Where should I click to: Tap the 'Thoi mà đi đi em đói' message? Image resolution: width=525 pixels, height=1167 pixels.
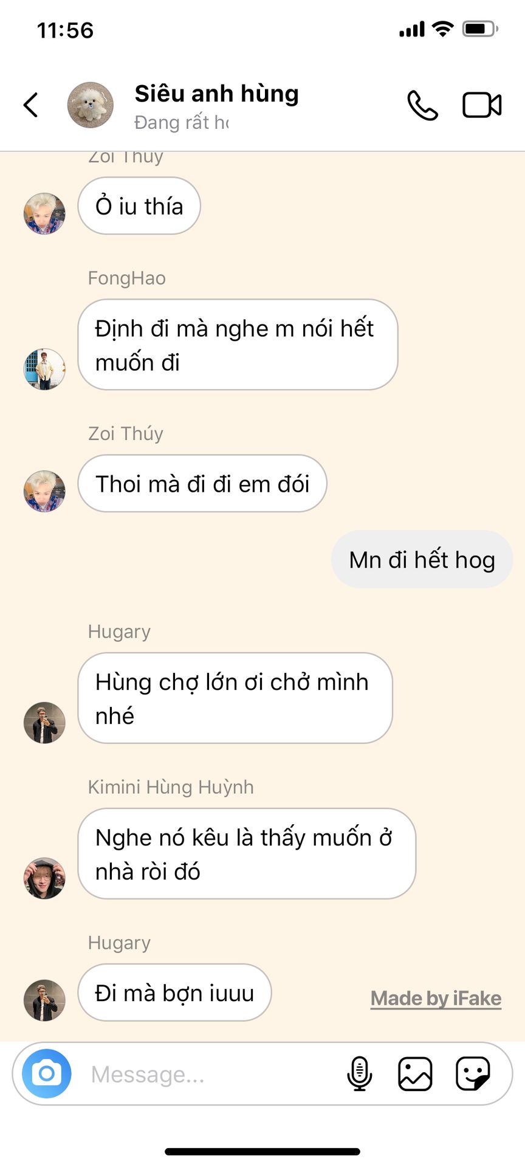202,483
